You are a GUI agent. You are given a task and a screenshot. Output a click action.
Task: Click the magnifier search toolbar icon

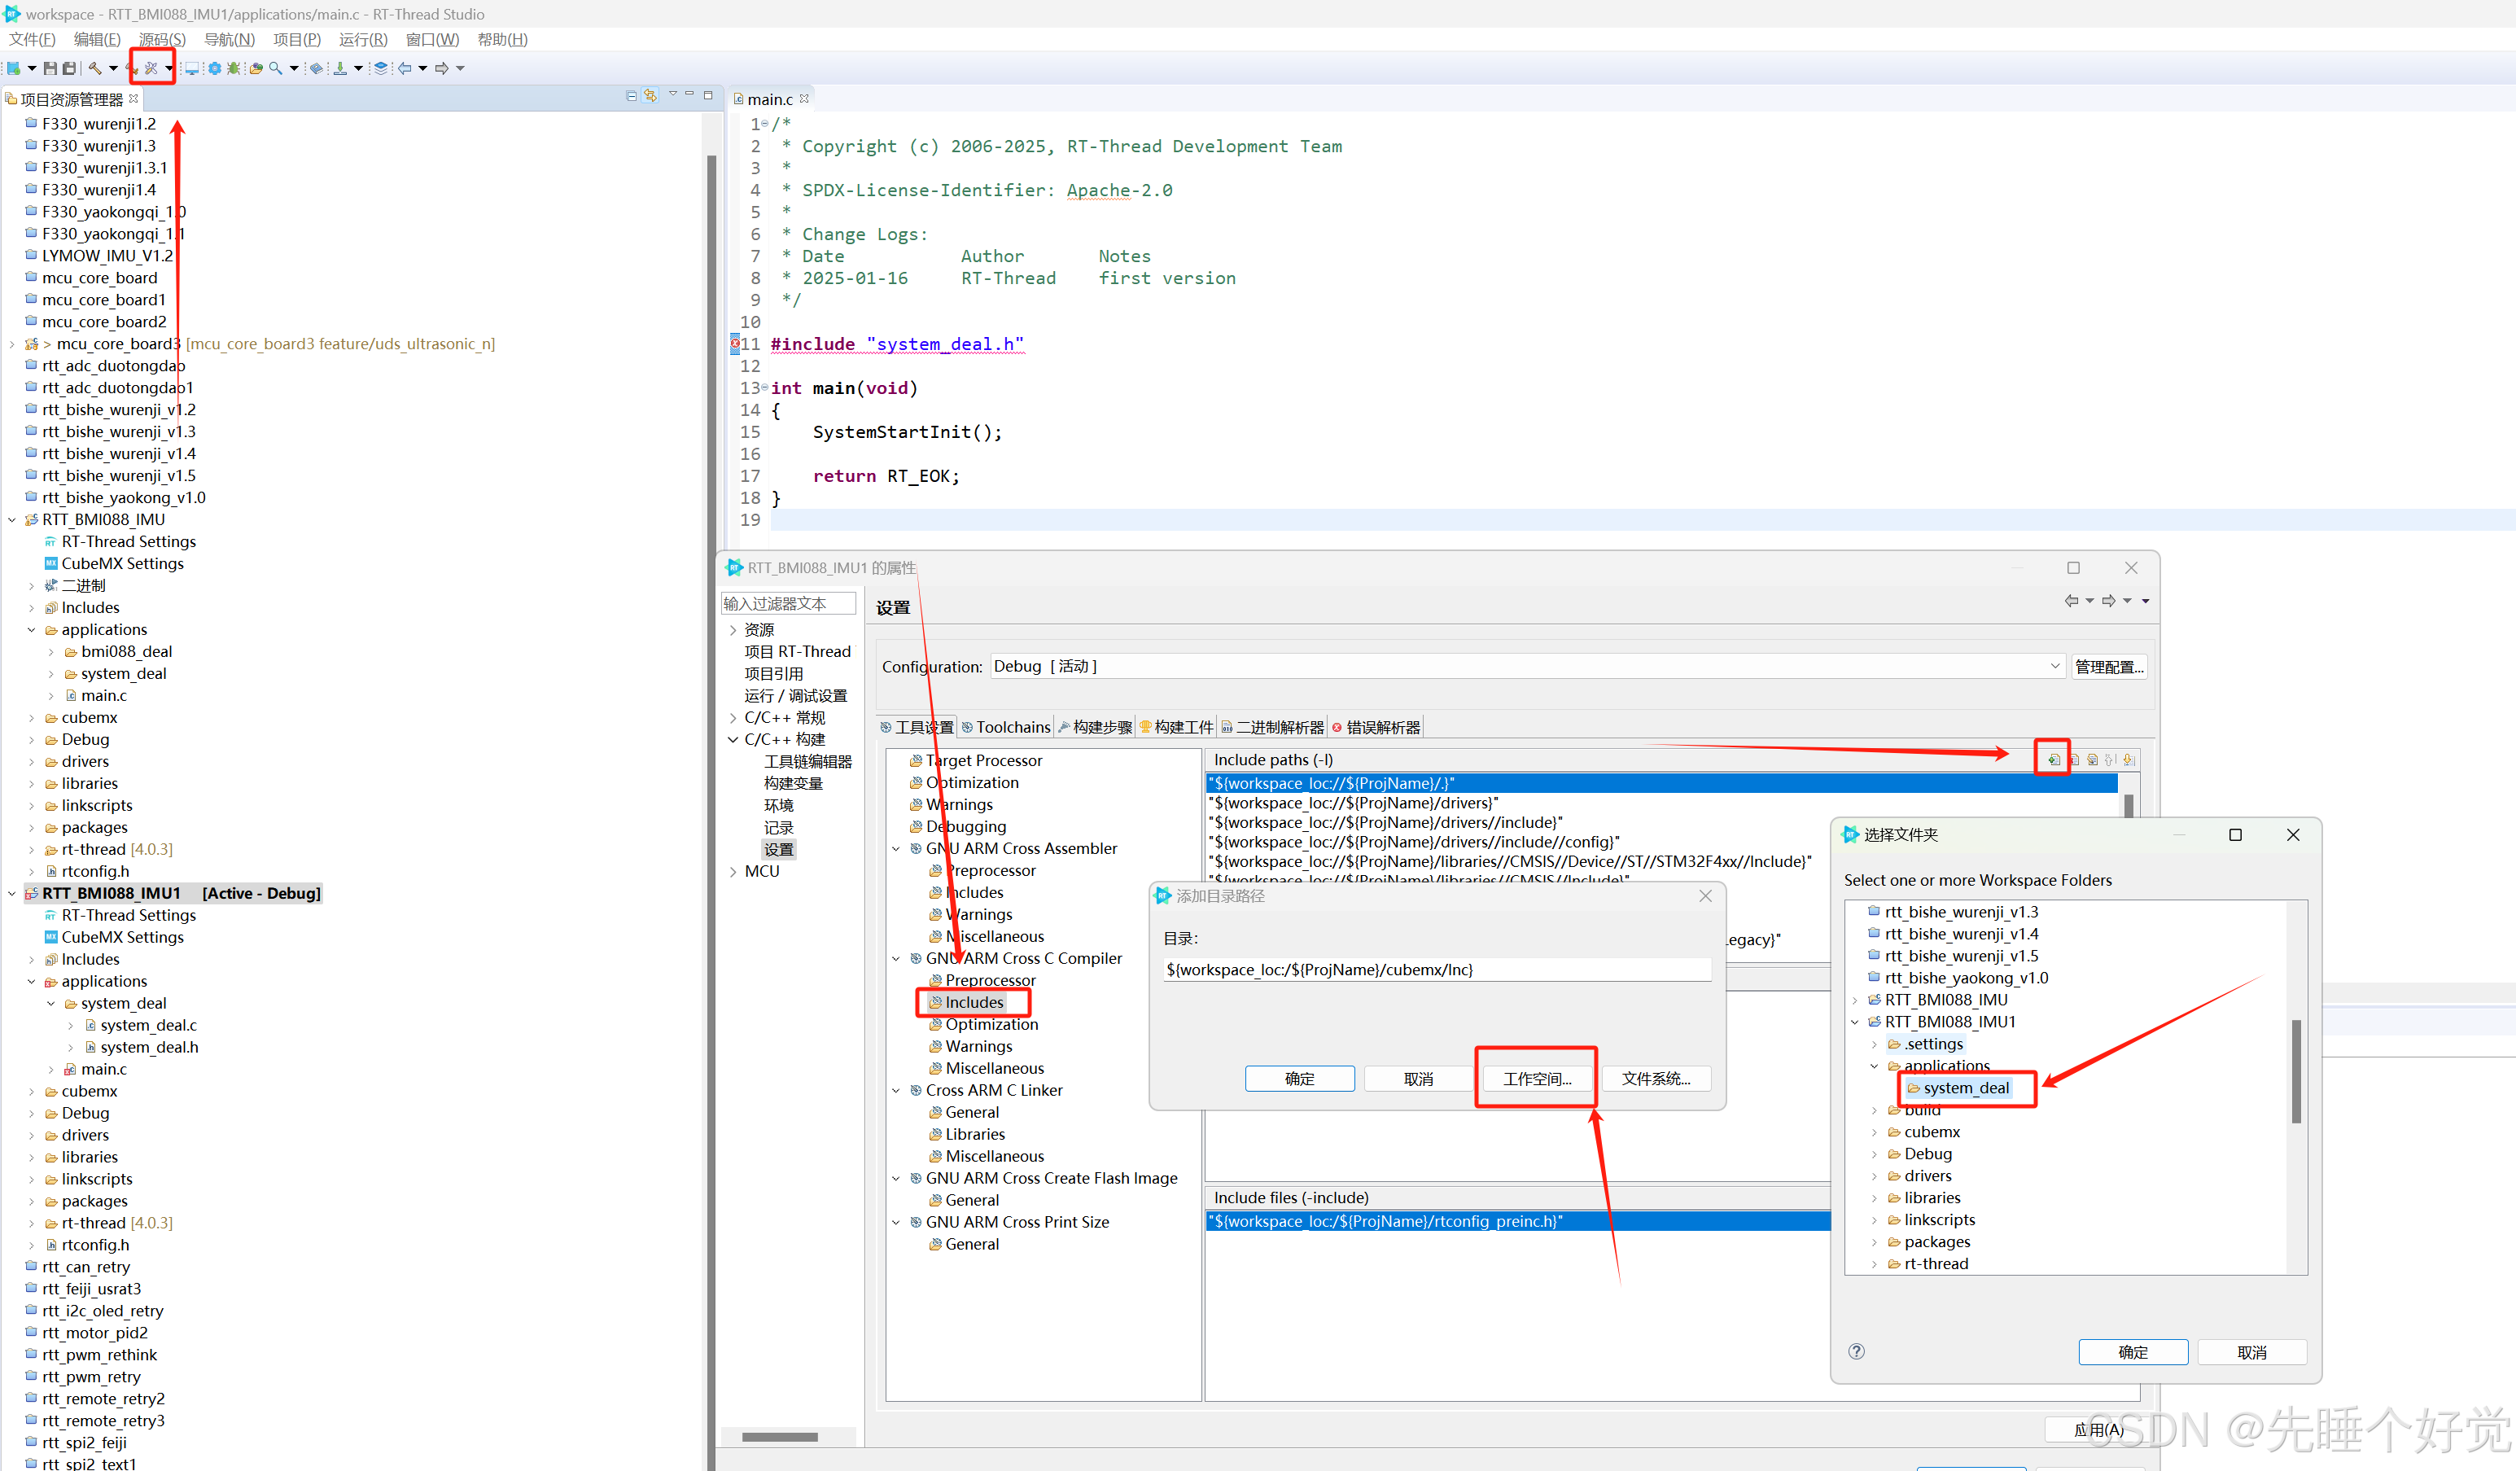point(276,68)
